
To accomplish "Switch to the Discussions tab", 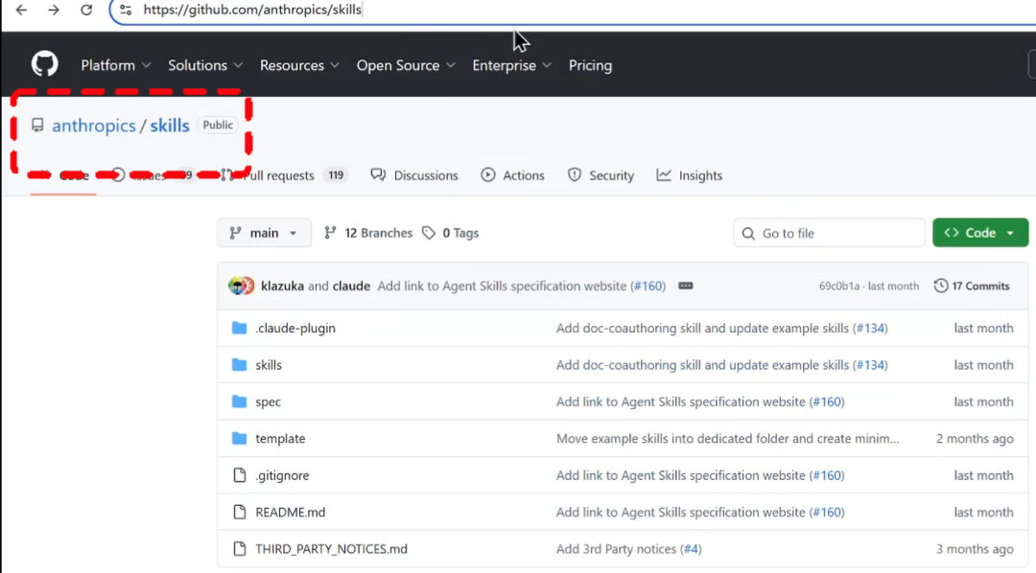I will pos(414,175).
